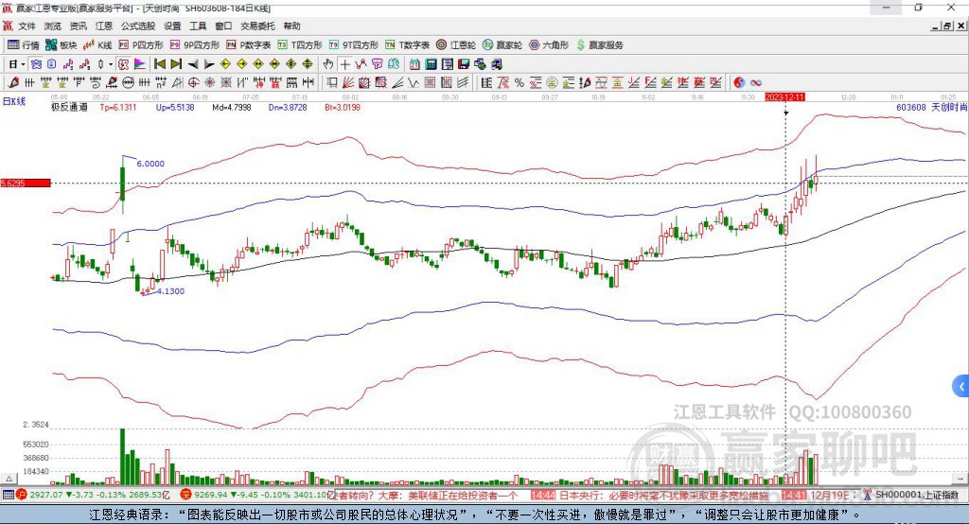This screenshot has height=524, width=969.
Task: Open the 窗口 menu
Action: click(x=223, y=26)
